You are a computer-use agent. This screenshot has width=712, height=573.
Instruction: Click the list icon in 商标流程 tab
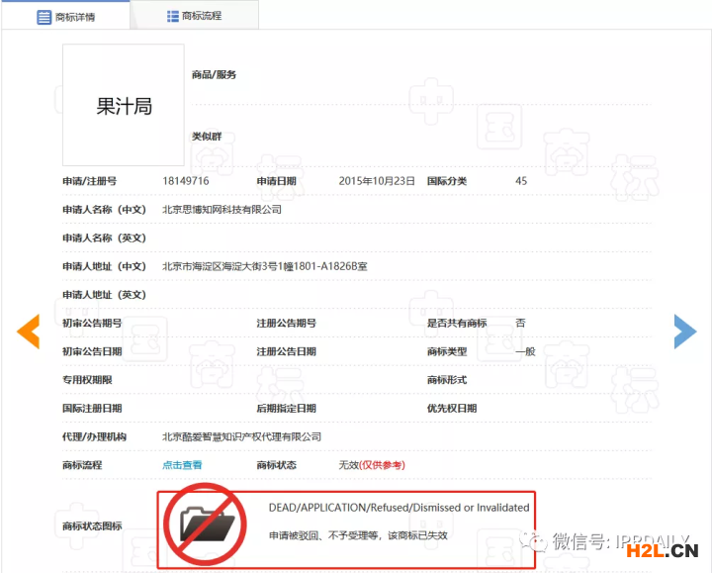point(173,16)
